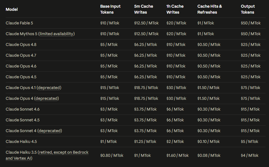Click Claude Haiku 4.5 cache hits '$0.10 / MTok'

(208, 141)
